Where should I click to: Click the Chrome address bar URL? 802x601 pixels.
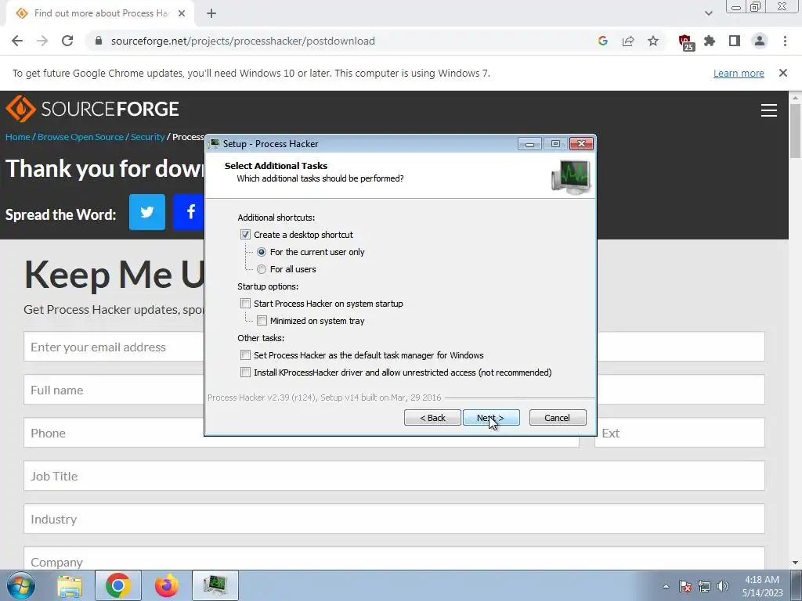click(243, 41)
